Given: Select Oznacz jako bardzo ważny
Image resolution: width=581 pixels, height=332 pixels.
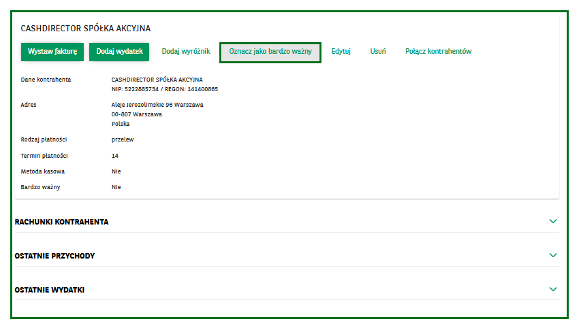Looking at the screenshot, I should coord(270,52).
